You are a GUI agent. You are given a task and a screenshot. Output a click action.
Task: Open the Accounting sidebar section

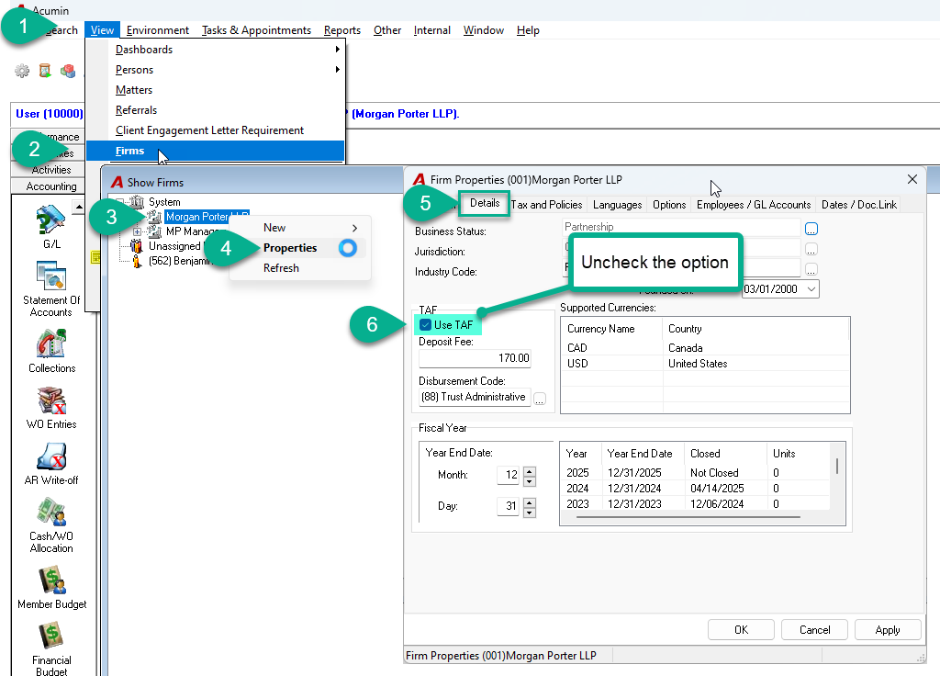click(51, 186)
